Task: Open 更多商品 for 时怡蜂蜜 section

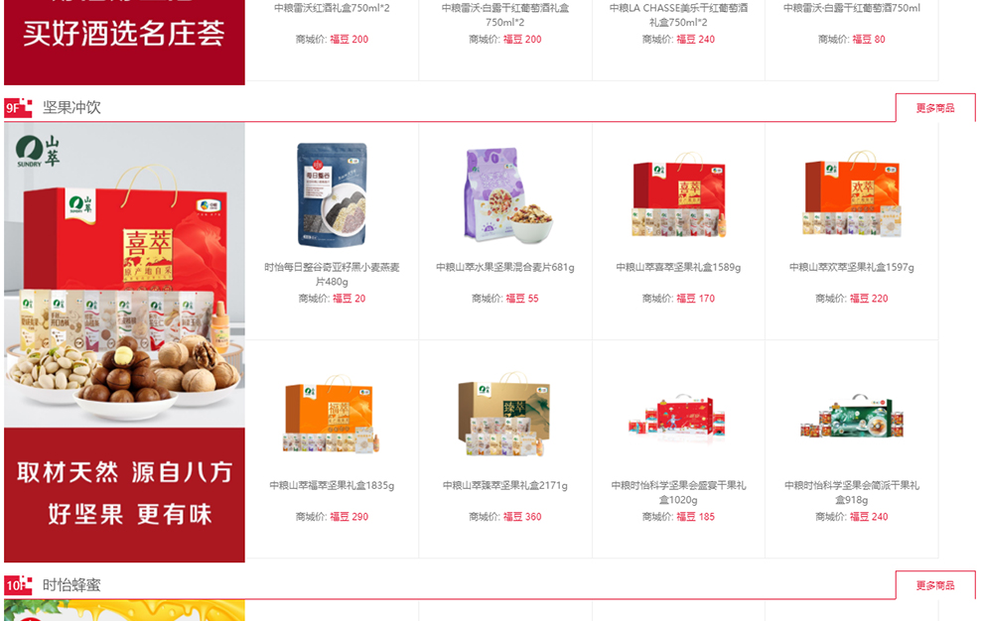Action: click(934, 585)
